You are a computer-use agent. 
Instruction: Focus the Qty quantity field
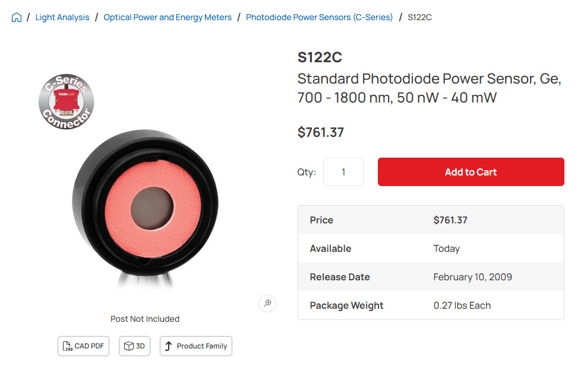tap(343, 172)
